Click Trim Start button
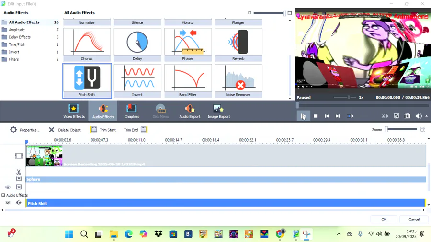Viewport: 431px width, 242px height. coord(103,130)
